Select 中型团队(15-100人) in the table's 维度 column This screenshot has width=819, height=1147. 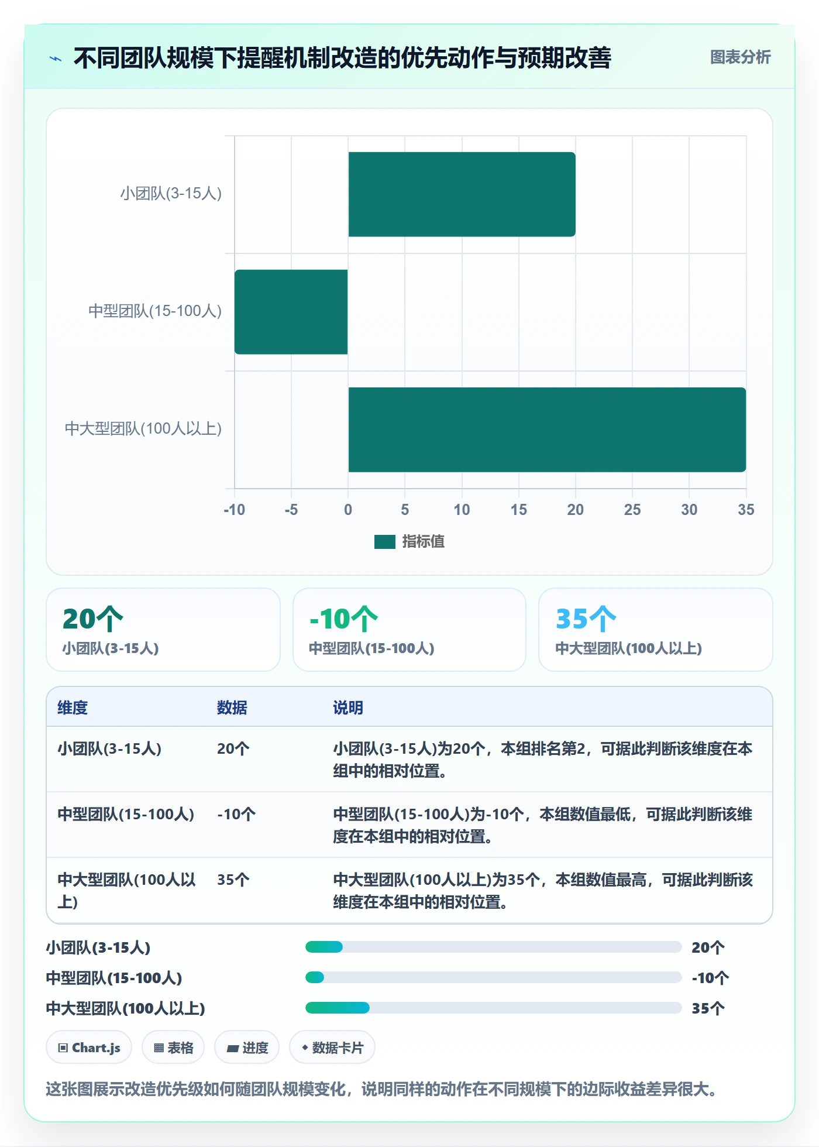click(x=126, y=814)
